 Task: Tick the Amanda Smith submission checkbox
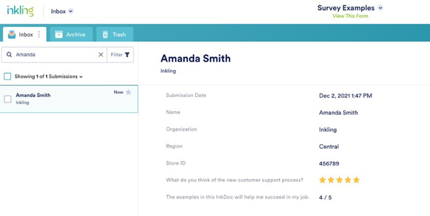tap(7, 99)
